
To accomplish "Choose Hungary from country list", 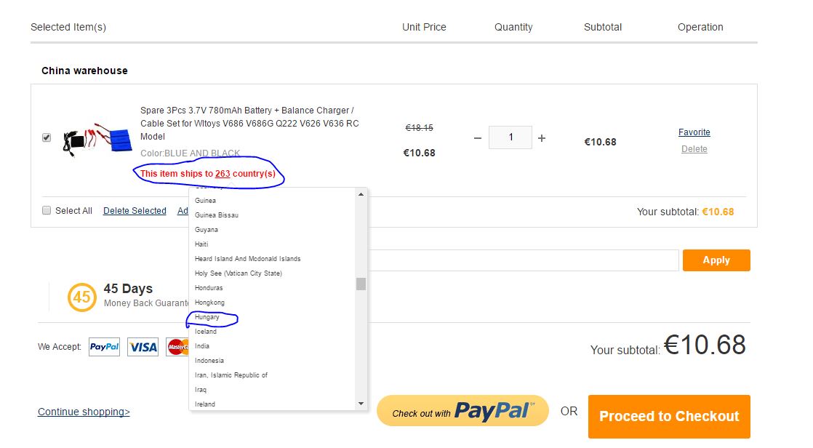I will [207, 317].
